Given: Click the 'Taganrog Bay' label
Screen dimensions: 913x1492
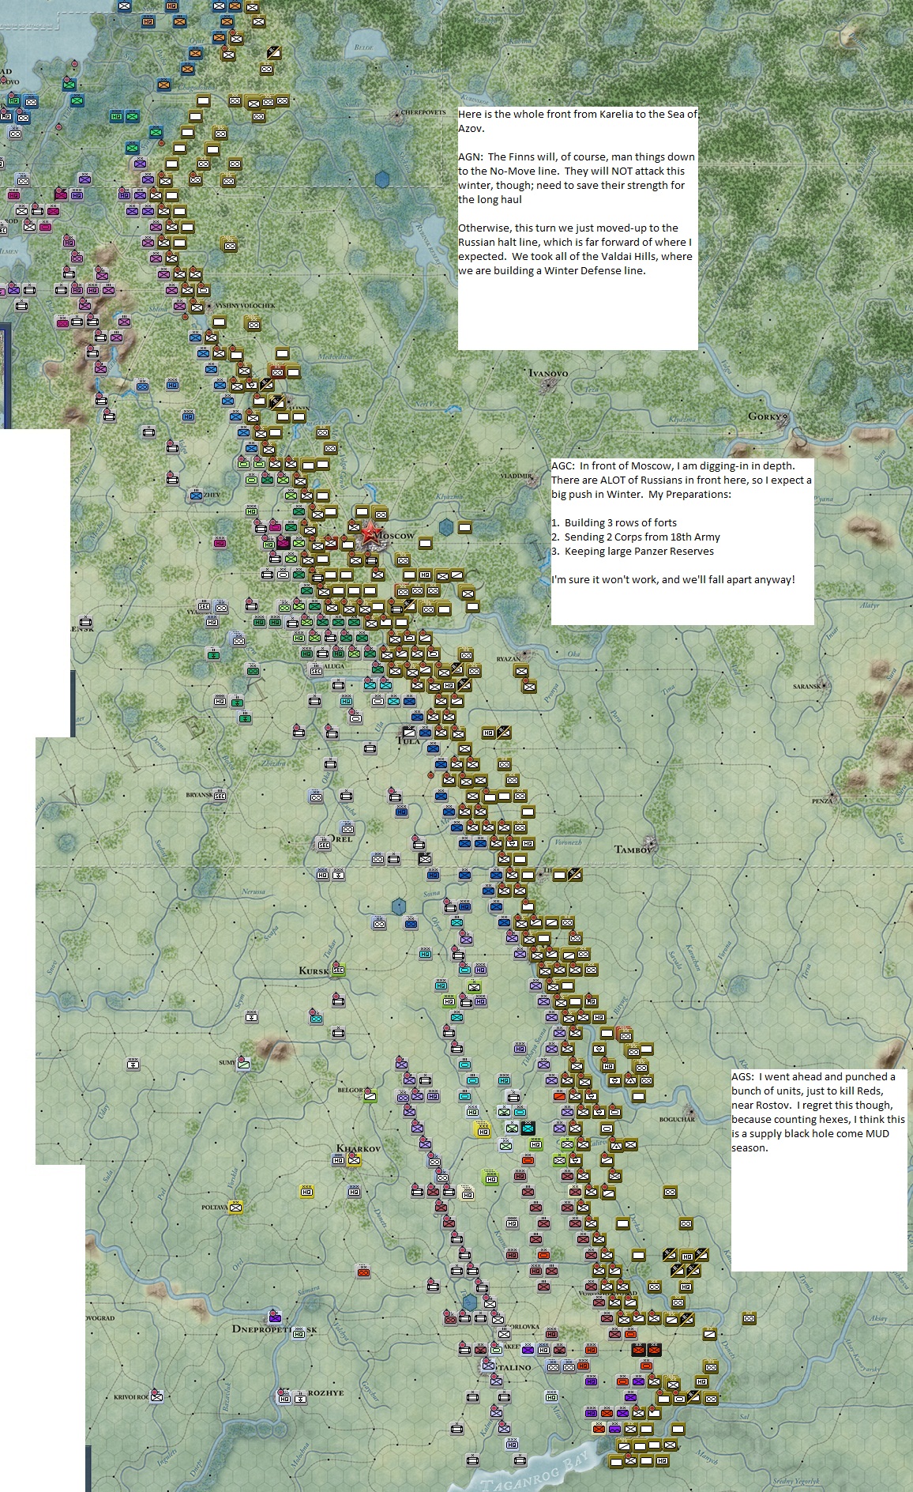Looking at the screenshot, I should (x=535, y=1471).
